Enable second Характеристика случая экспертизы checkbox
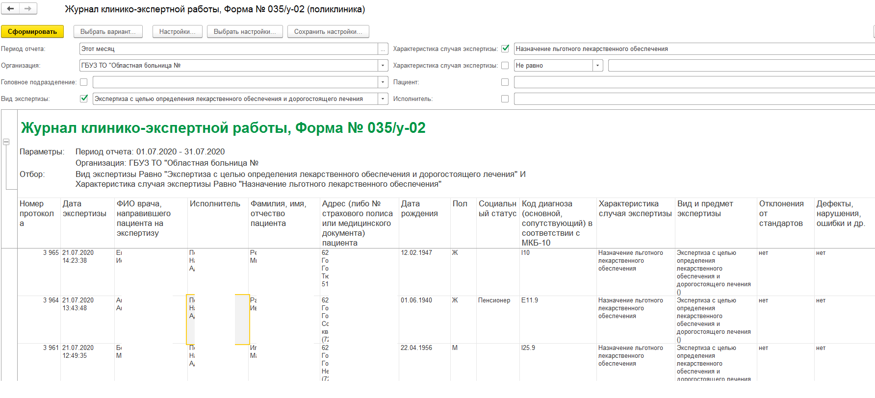This screenshot has width=875, height=398. coord(505,66)
